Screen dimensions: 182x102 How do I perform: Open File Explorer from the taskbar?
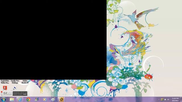(x=12, y=99)
